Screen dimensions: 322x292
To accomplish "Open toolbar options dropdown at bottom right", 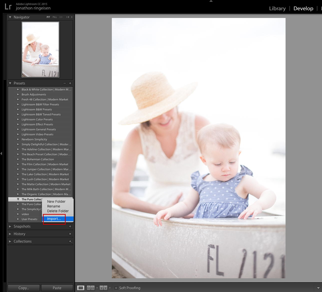I will 318,288.
